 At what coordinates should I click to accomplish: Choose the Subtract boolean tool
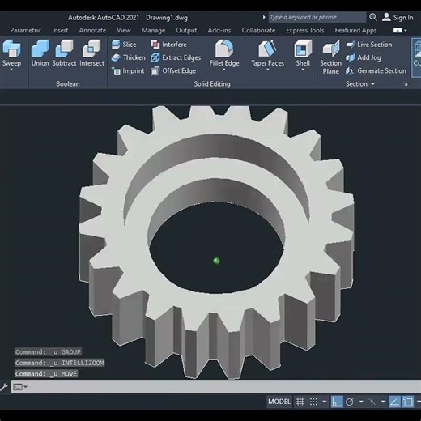(64, 53)
